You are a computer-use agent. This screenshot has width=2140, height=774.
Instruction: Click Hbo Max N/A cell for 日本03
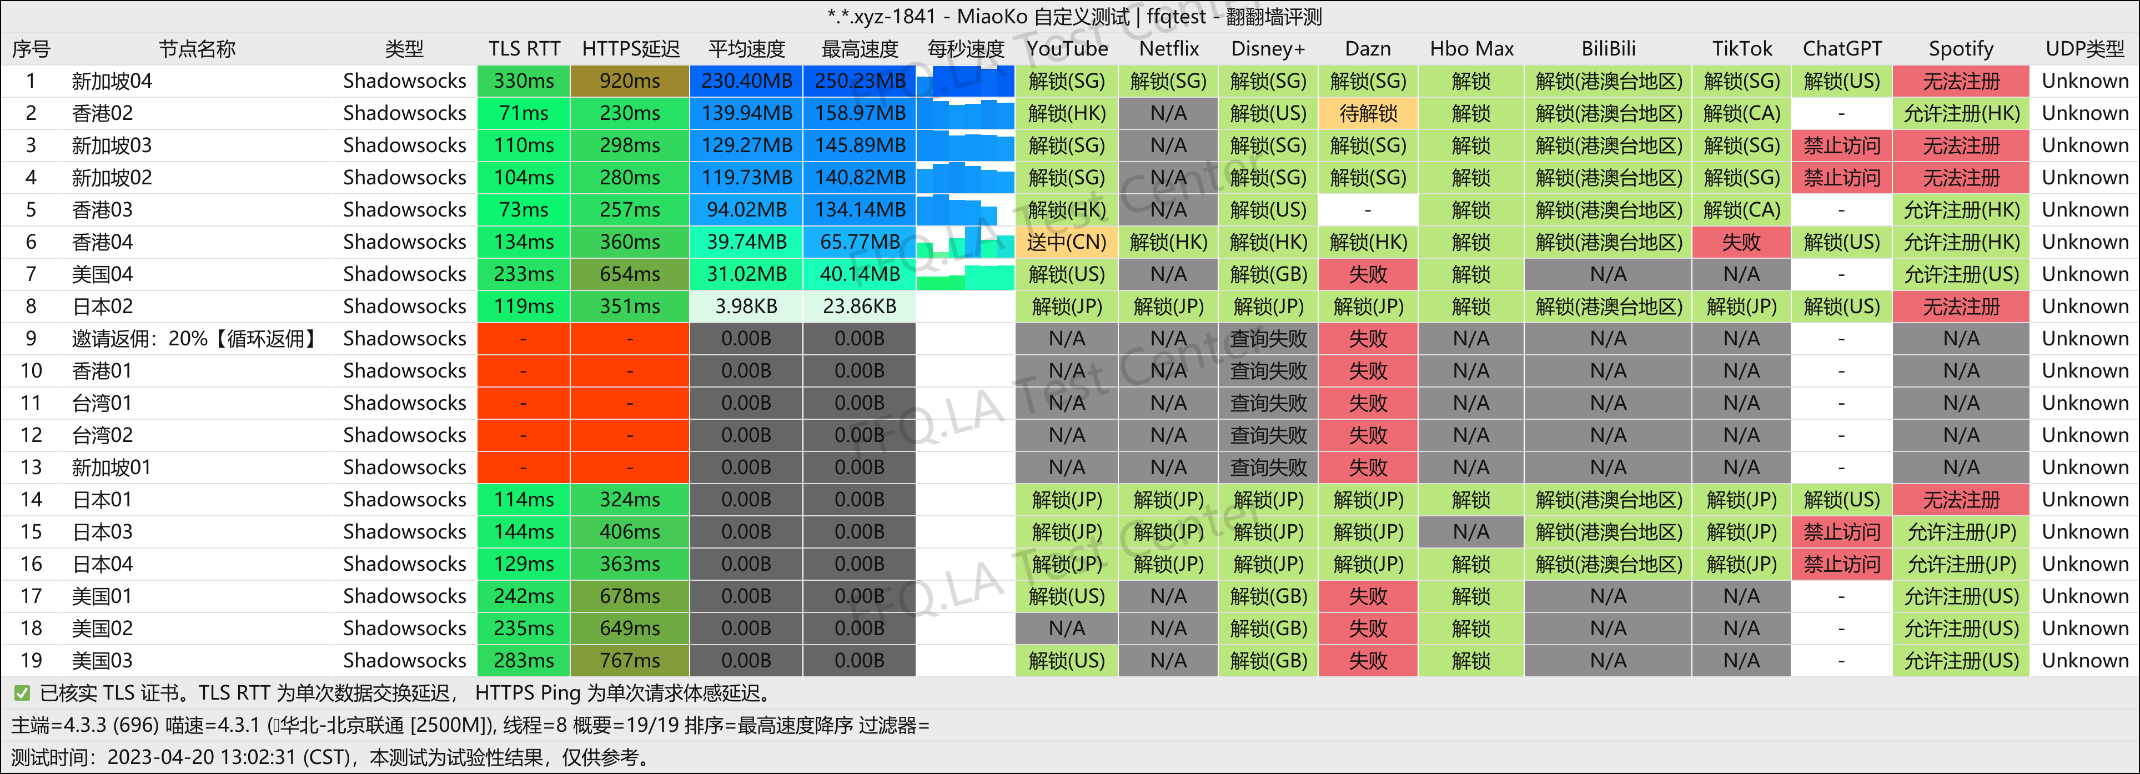1470,531
